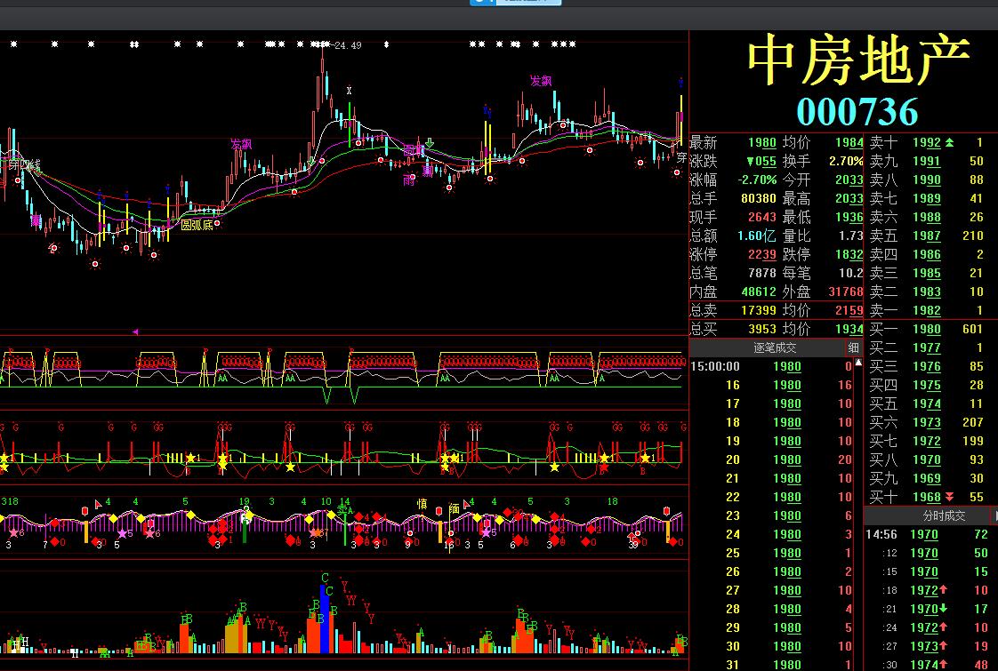Click the purple 雨 signal label
The height and width of the screenshot is (671, 998).
408,180
